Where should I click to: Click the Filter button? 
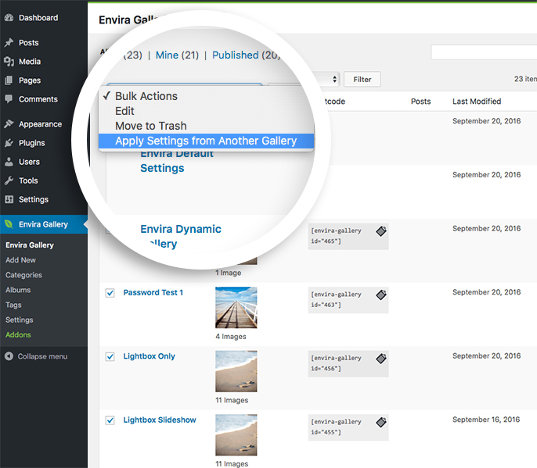[362, 80]
